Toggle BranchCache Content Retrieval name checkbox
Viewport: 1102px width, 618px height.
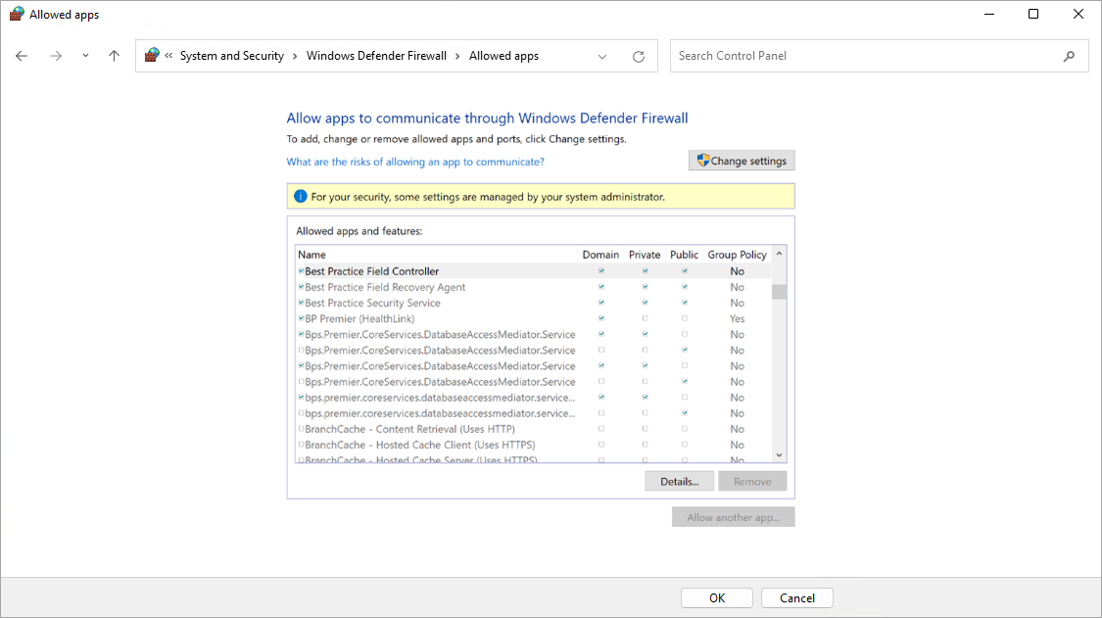(x=302, y=429)
